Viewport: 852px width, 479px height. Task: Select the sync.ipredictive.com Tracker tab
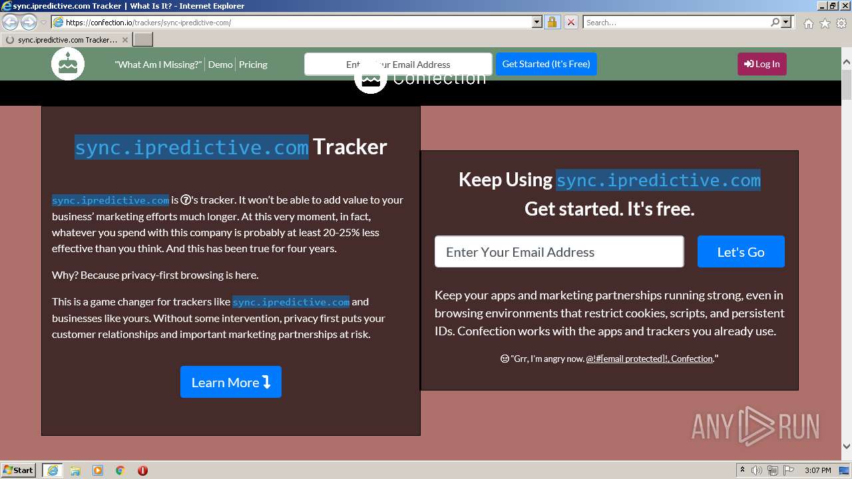tap(67, 40)
